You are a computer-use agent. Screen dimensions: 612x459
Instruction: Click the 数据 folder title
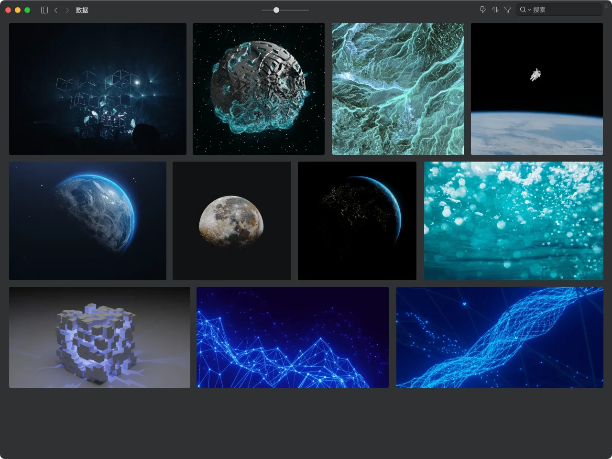coord(82,10)
